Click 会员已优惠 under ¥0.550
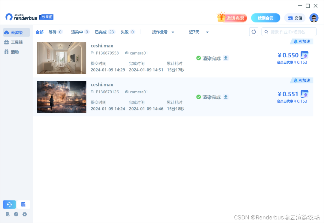The width and height of the screenshot is (324, 223). (x=292, y=62)
